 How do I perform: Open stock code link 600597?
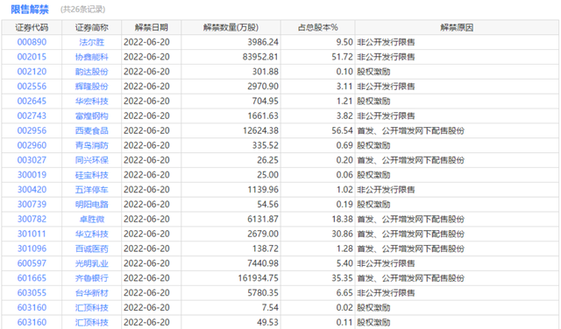(x=32, y=263)
